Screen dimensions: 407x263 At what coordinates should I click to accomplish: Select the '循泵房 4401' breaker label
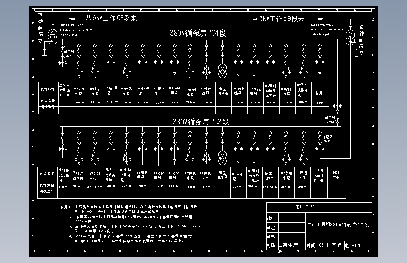tap(69, 54)
